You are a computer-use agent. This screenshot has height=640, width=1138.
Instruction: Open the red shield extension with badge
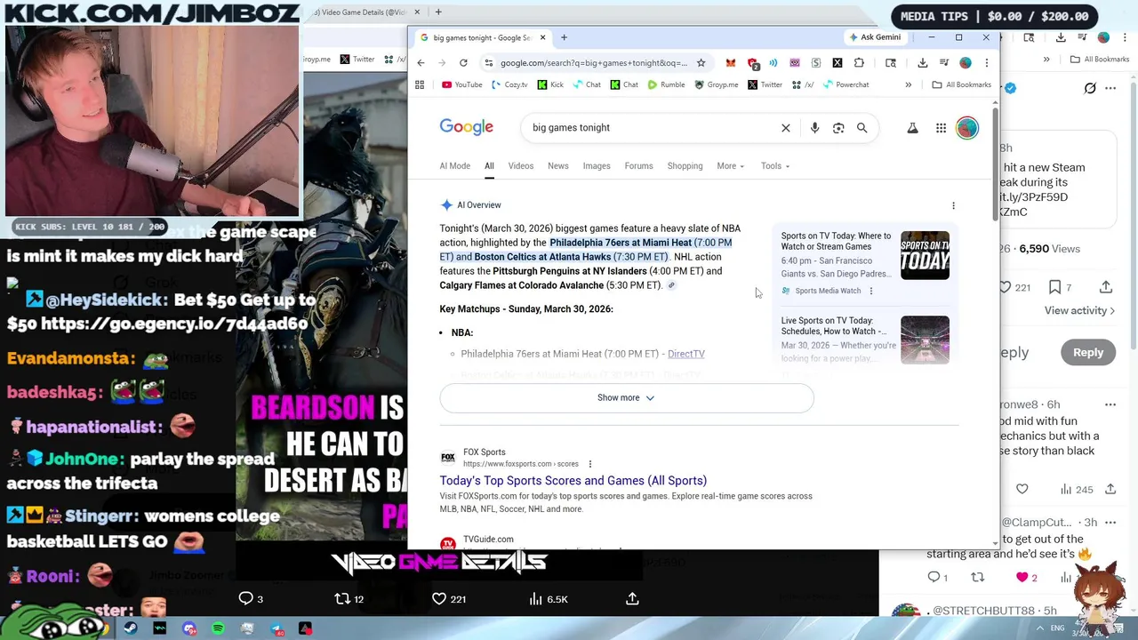pos(753,63)
